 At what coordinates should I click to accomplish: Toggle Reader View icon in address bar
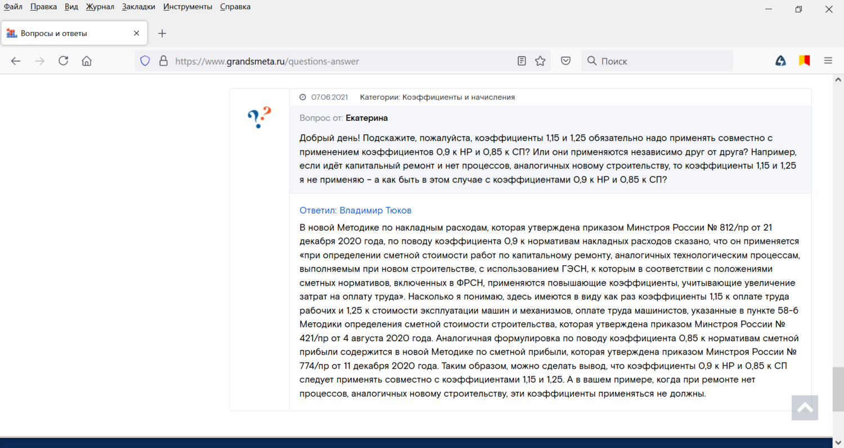[522, 61]
